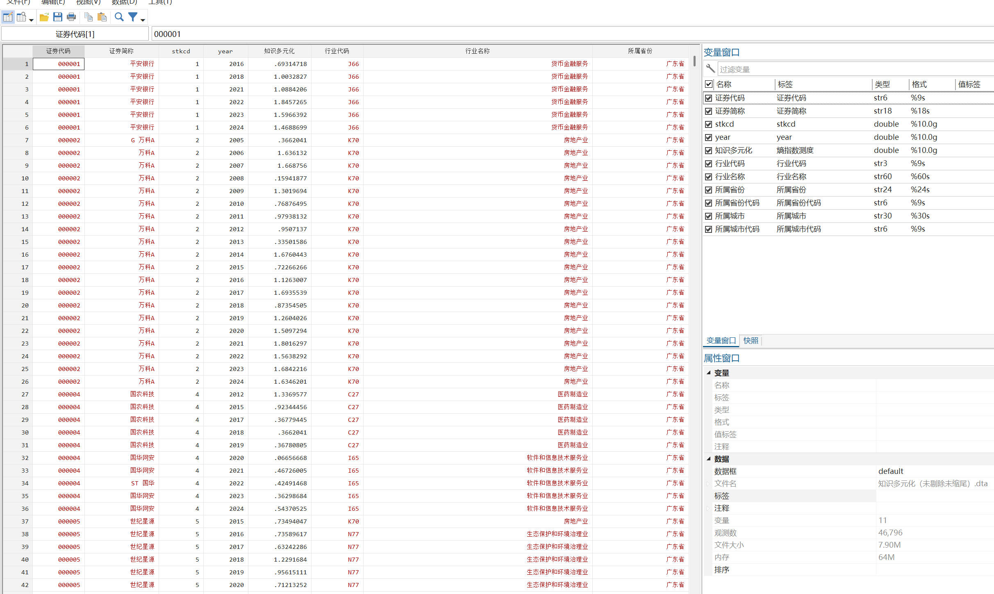Click the magnifier find icon
The width and height of the screenshot is (994, 594).
pos(119,17)
